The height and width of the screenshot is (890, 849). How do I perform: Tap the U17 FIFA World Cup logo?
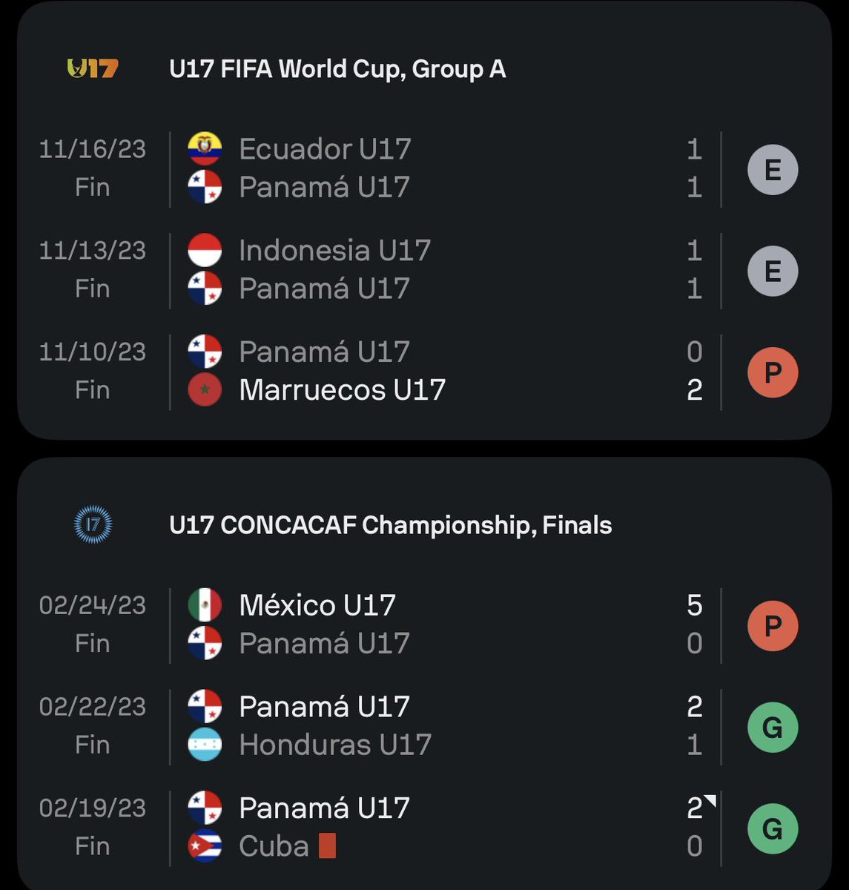tap(93, 69)
